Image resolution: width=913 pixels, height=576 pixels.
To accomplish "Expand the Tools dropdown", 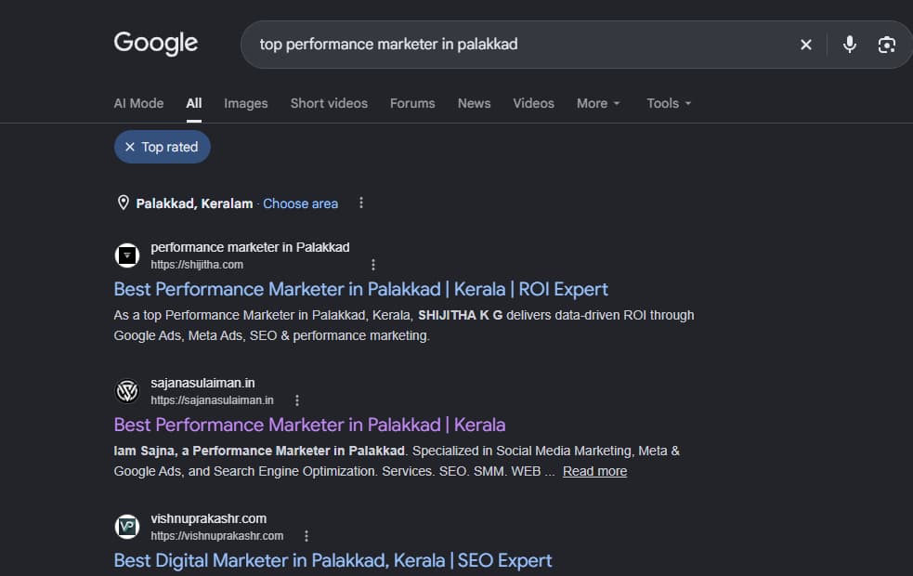I will coord(669,103).
